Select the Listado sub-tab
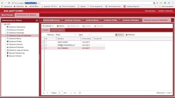This screenshot has height=98, width=175. pos(46,30)
